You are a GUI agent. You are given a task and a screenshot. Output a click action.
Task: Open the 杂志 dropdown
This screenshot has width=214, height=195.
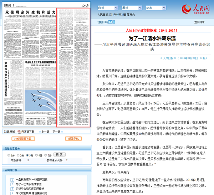pos(156,8)
